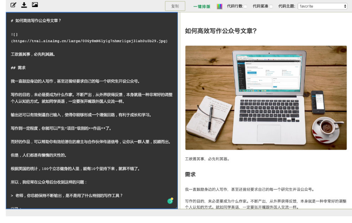Viewport: 352px width, 223px height.
Task: Enable the 代码行数 checkbox
Action: point(245,6)
